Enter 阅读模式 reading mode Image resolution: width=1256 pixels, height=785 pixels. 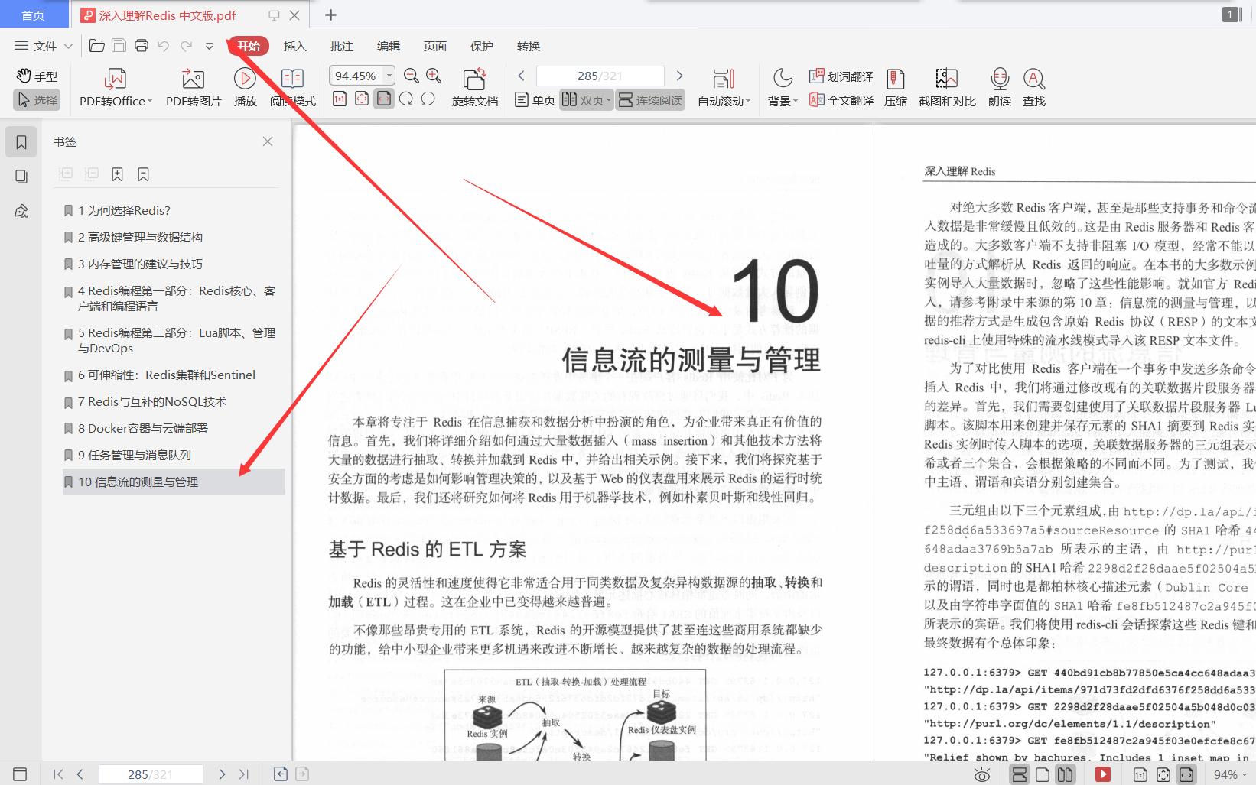click(x=293, y=86)
